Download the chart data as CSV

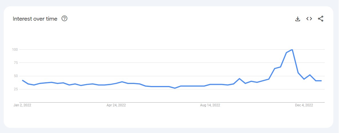[x=298, y=19]
